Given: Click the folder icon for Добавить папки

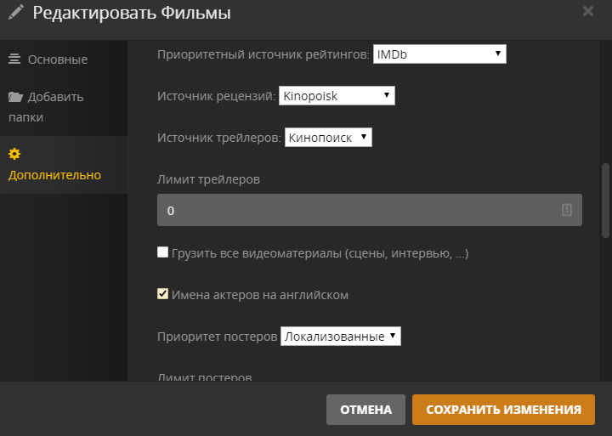Looking at the screenshot, I should [x=15, y=97].
